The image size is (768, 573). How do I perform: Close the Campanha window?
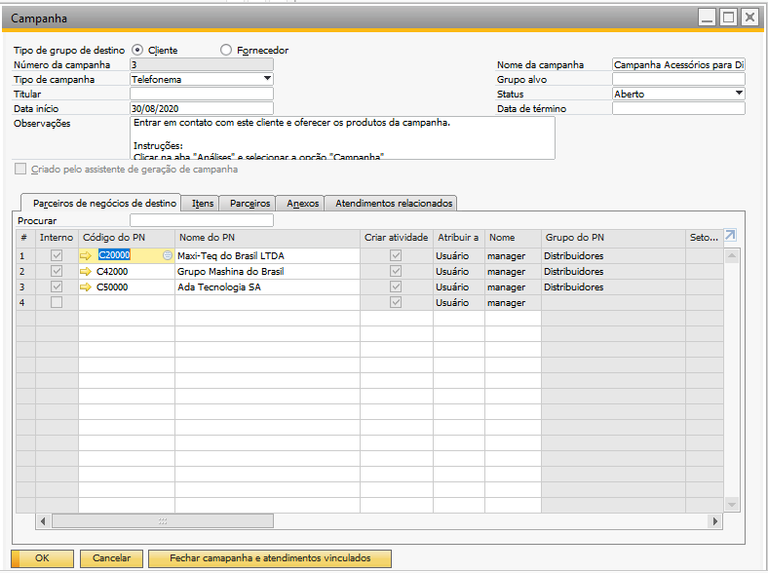(749, 18)
